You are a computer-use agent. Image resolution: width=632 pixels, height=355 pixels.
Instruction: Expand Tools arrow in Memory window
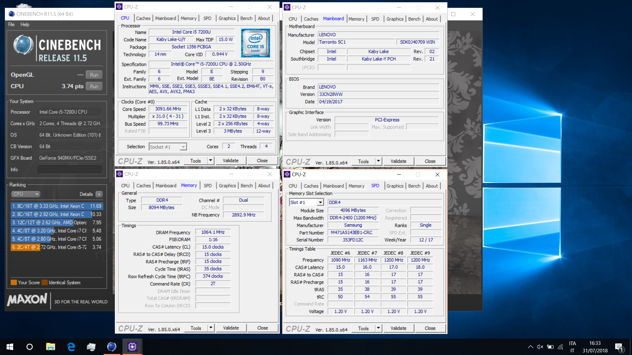(x=211, y=328)
